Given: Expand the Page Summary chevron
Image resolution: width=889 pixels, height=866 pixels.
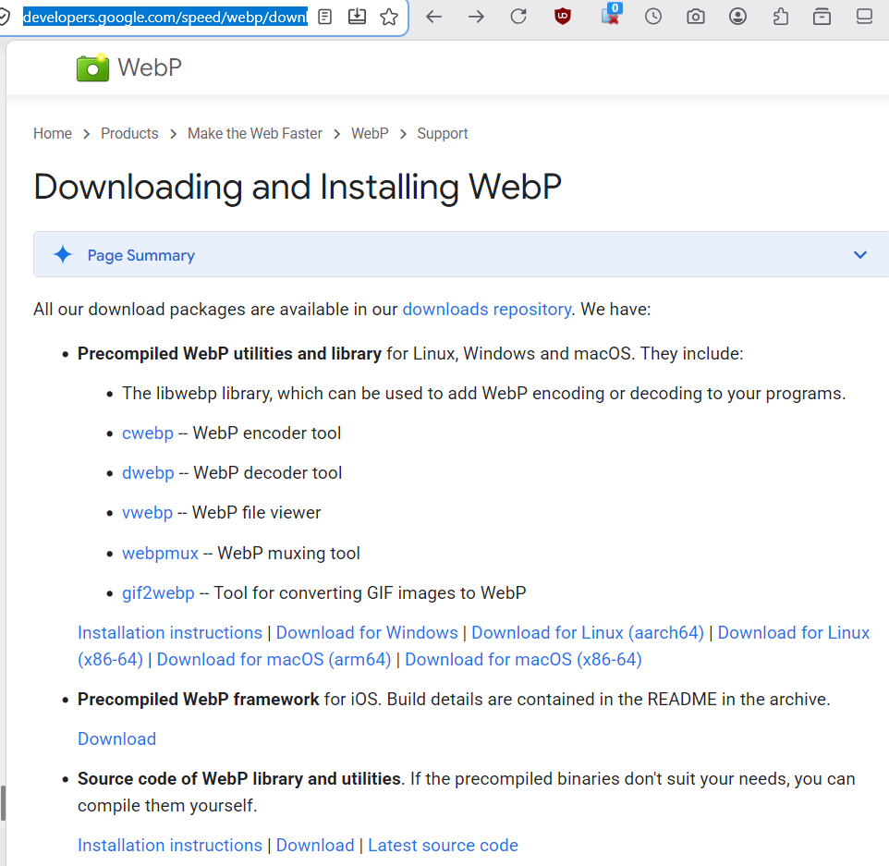Looking at the screenshot, I should [x=860, y=255].
